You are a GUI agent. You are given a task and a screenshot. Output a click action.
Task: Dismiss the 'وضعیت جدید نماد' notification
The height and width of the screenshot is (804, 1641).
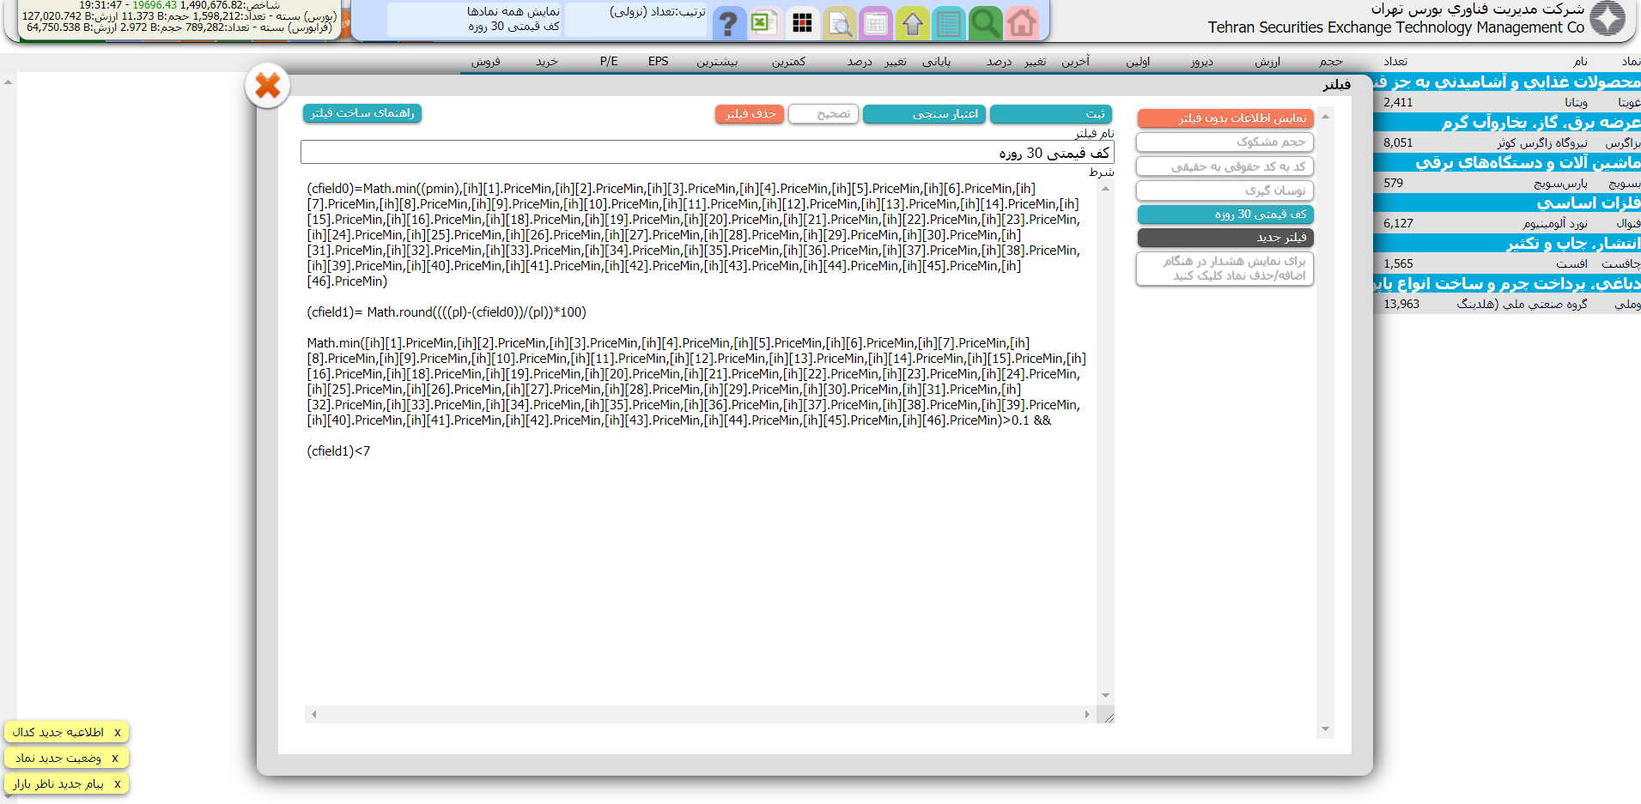coord(115,758)
